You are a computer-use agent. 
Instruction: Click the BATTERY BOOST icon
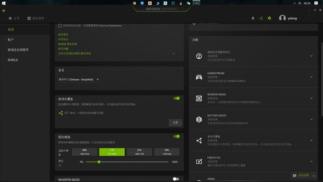point(199,119)
